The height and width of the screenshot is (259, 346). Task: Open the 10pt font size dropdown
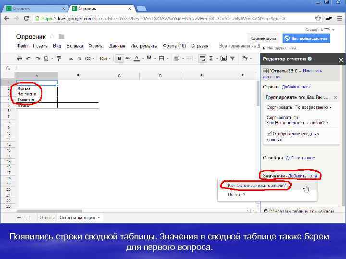[105, 59]
